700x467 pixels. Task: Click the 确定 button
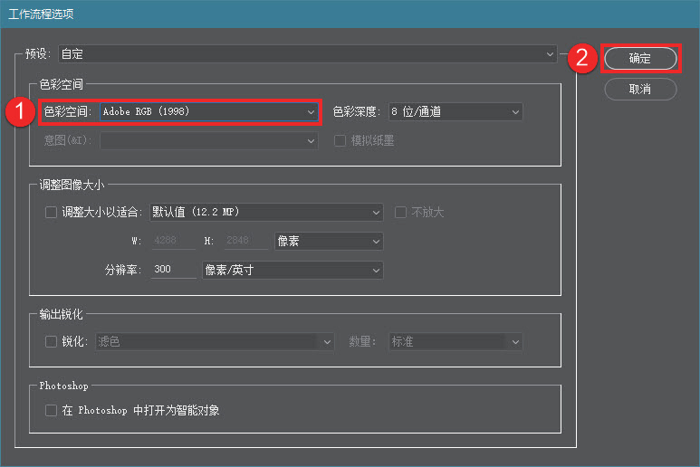click(640, 59)
